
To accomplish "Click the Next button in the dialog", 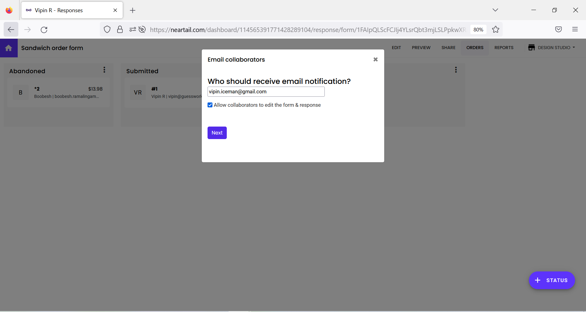I will pos(217,133).
